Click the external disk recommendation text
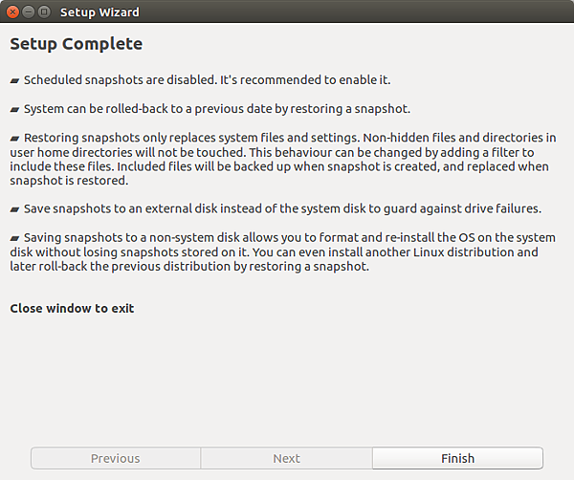The image size is (574, 480). point(282,208)
